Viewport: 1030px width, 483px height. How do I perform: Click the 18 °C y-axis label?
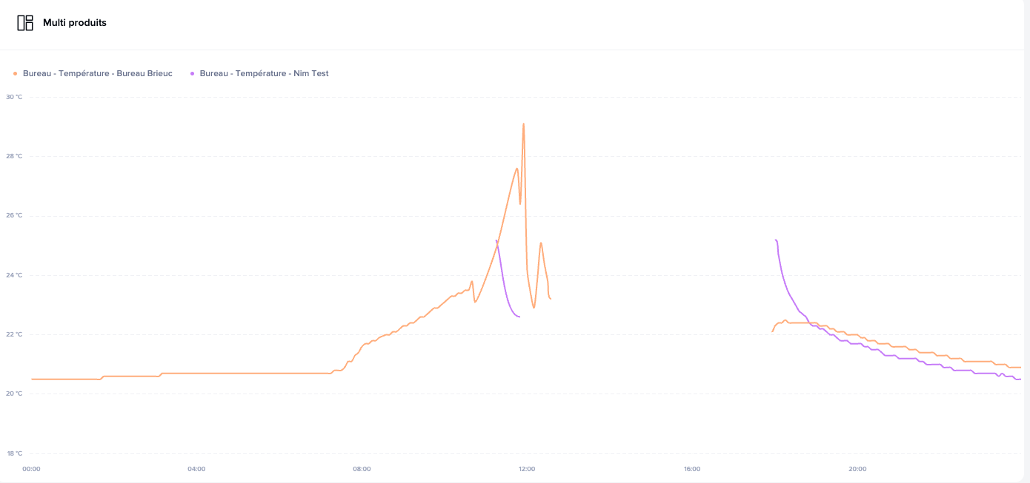(x=14, y=453)
